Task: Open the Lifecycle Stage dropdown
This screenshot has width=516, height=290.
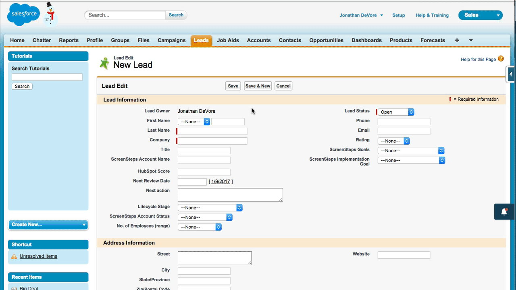Action: 210,208
